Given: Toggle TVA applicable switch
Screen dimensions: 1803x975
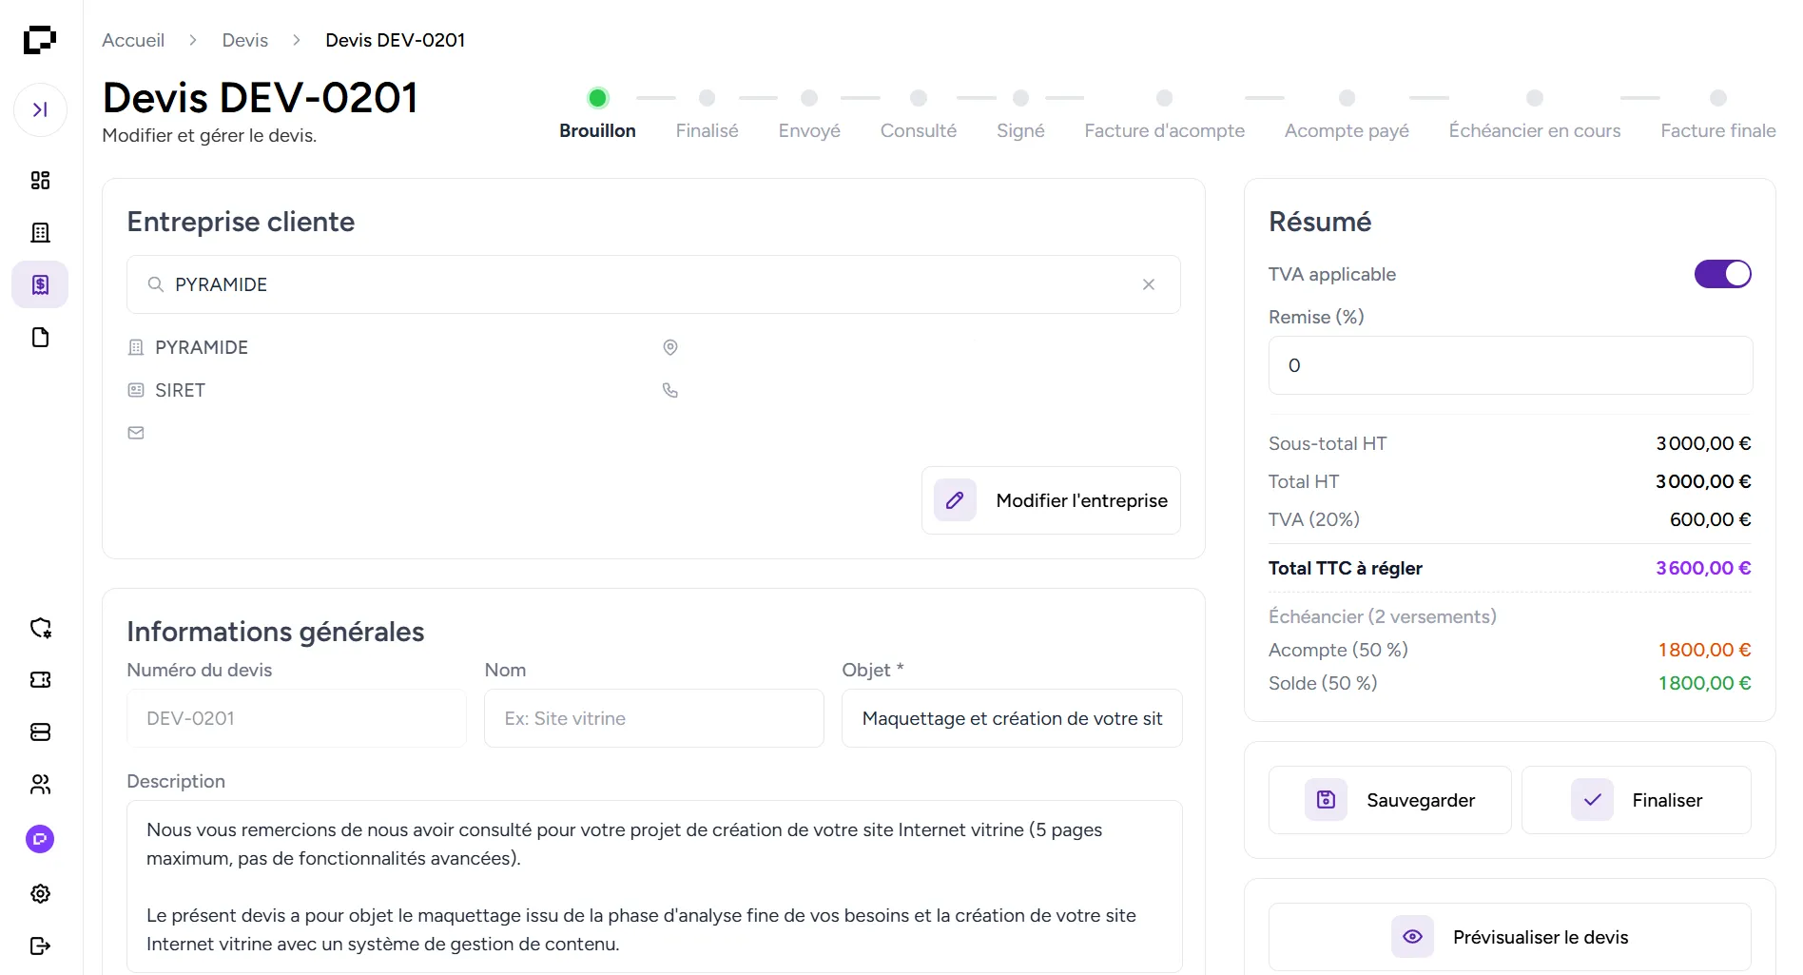Looking at the screenshot, I should pos(1722,274).
